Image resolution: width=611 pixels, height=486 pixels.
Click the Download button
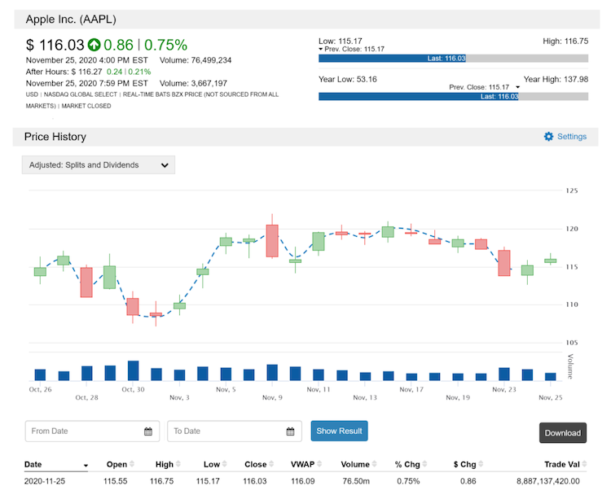(563, 432)
